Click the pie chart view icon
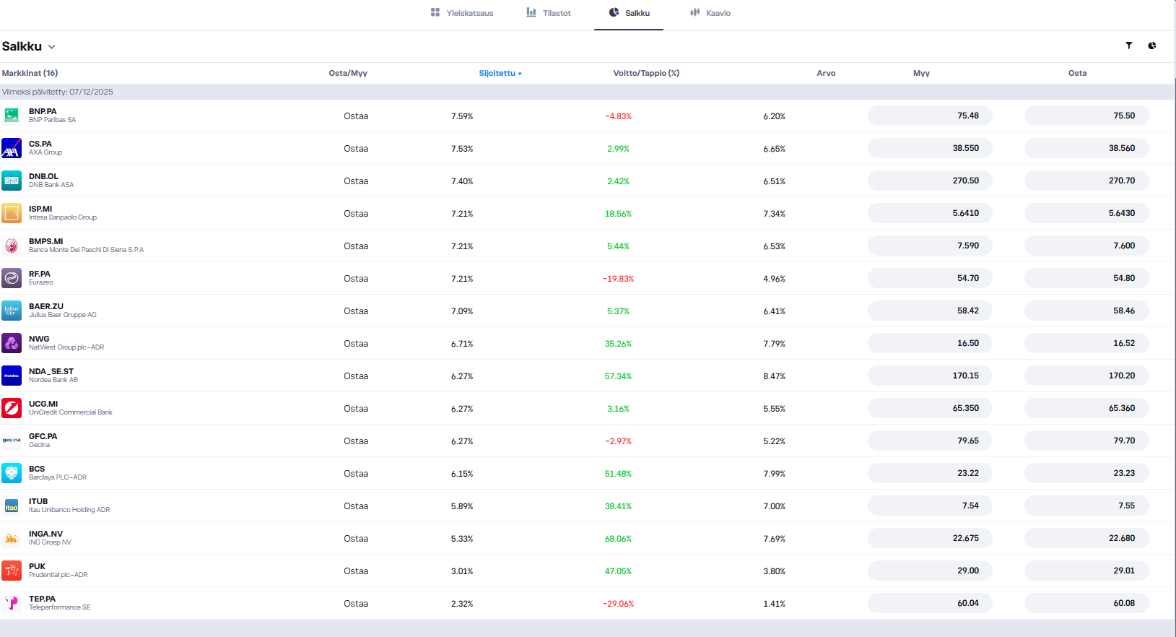Viewport: 1176px width, 637px height. (x=1151, y=45)
